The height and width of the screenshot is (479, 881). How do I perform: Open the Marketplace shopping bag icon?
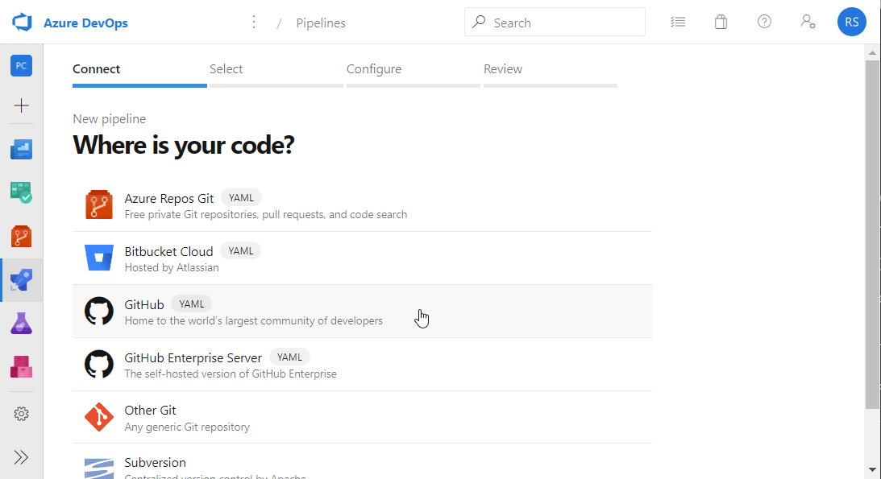click(721, 22)
